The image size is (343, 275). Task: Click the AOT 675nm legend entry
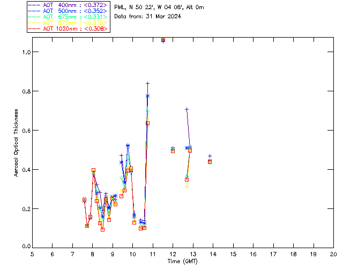(x=68, y=17)
